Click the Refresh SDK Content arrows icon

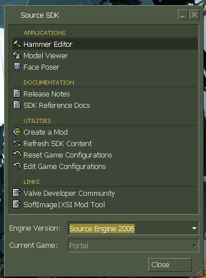pyautogui.click(x=17, y=143)
